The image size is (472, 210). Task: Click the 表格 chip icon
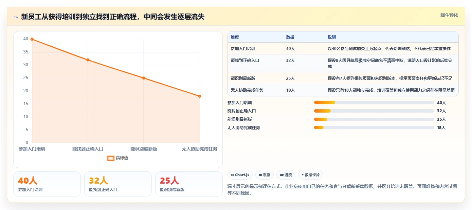[x=260, y=175]
